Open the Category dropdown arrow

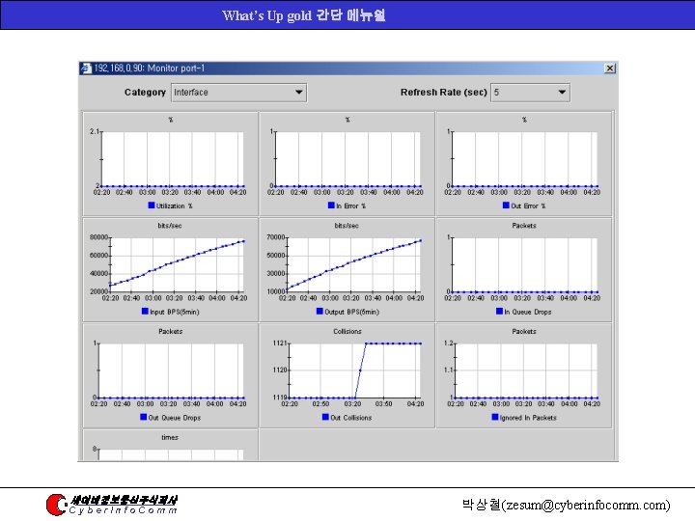(298, 93)
